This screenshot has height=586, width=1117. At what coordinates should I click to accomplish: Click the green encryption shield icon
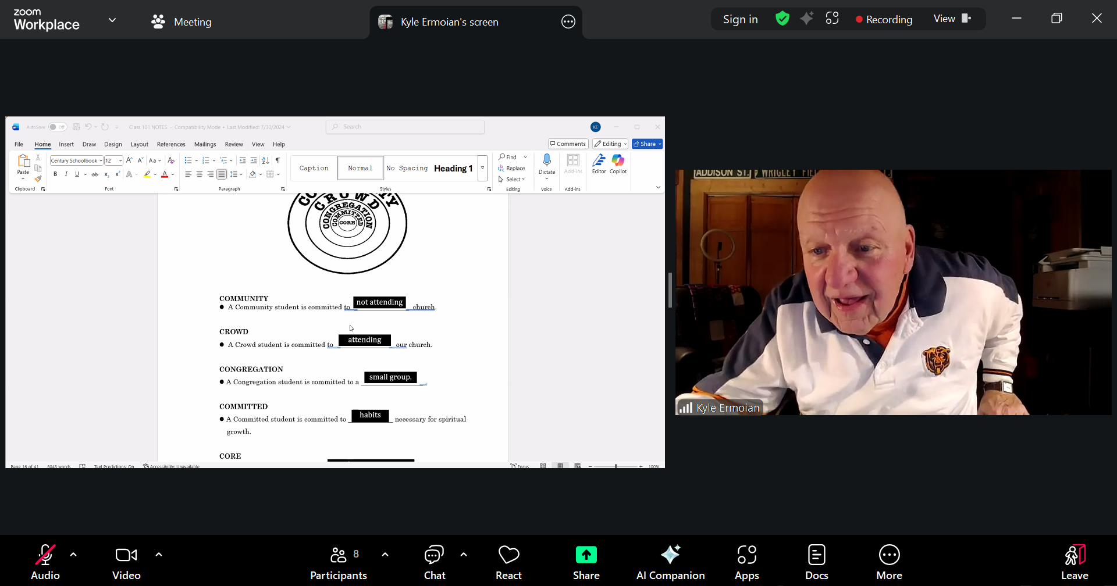point(782,19)
